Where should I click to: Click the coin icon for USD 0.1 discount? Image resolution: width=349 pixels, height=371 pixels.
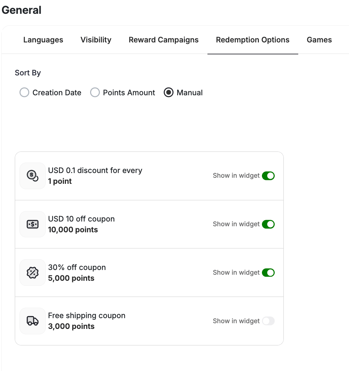(x=33, y=176)
